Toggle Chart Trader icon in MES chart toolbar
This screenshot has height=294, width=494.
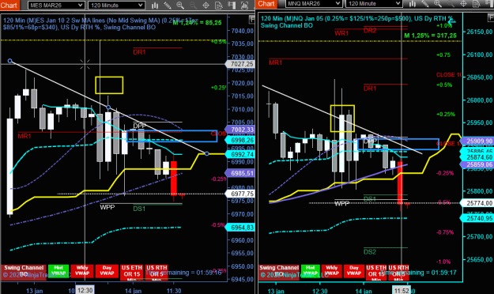[232, 5]
